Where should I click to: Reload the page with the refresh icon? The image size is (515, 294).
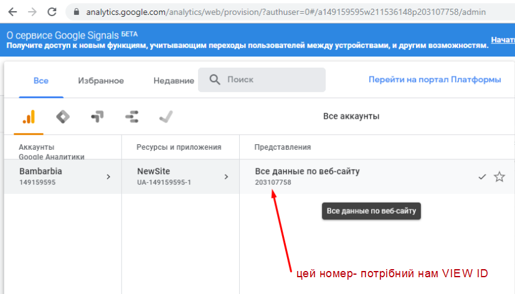(52, 12)
